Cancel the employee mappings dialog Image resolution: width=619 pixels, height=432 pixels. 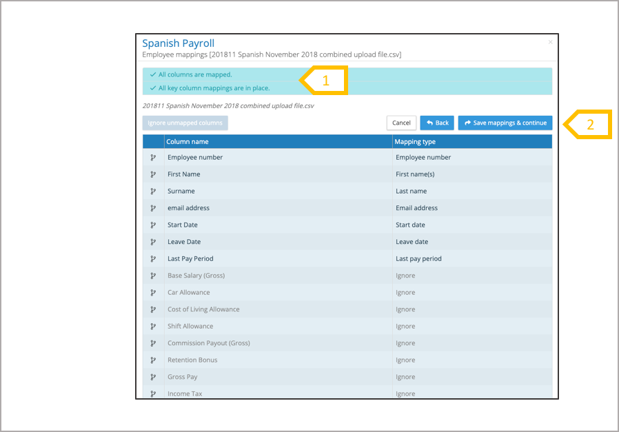[x=401, y=123]
